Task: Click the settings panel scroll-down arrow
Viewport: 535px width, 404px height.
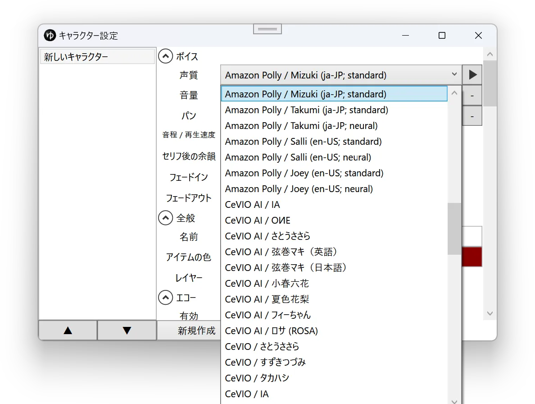Action: (490, 313)
